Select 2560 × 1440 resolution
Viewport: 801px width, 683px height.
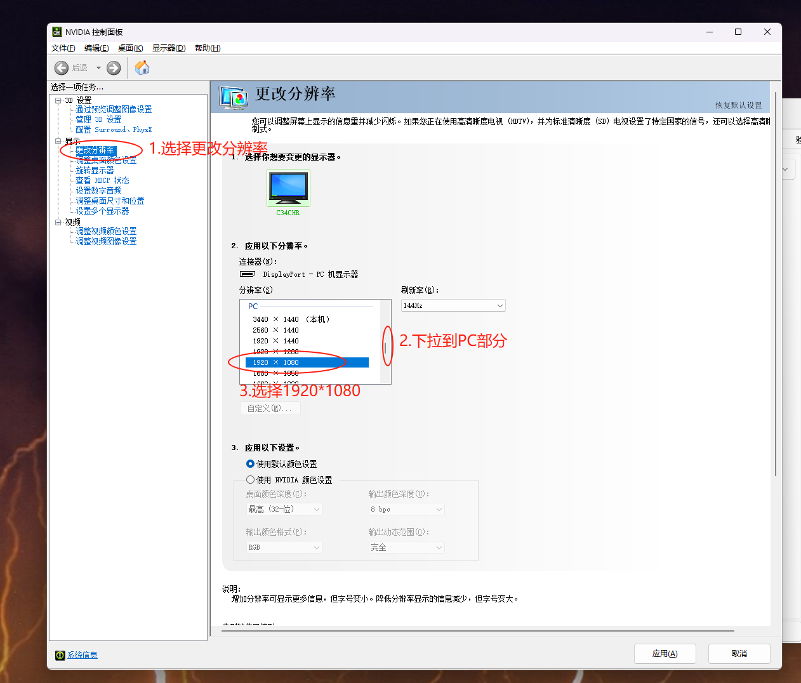click(275, 330)
